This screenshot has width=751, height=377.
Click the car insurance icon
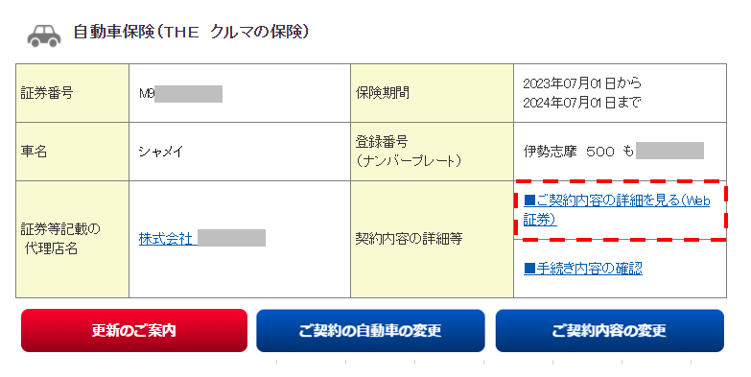tap(44, 35)
